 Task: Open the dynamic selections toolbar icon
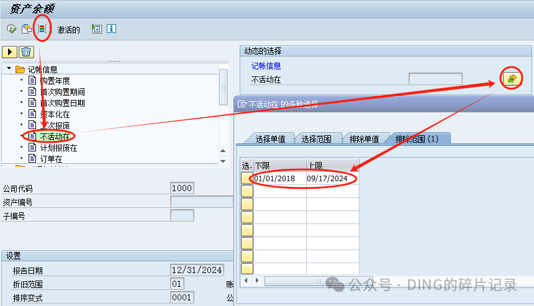[42, 29]
